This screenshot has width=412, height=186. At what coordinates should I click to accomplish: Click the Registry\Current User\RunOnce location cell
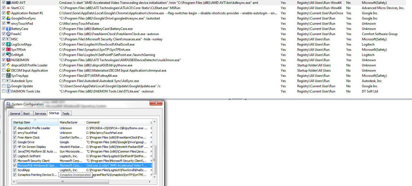pyautogui.click(x=320, y=13)
